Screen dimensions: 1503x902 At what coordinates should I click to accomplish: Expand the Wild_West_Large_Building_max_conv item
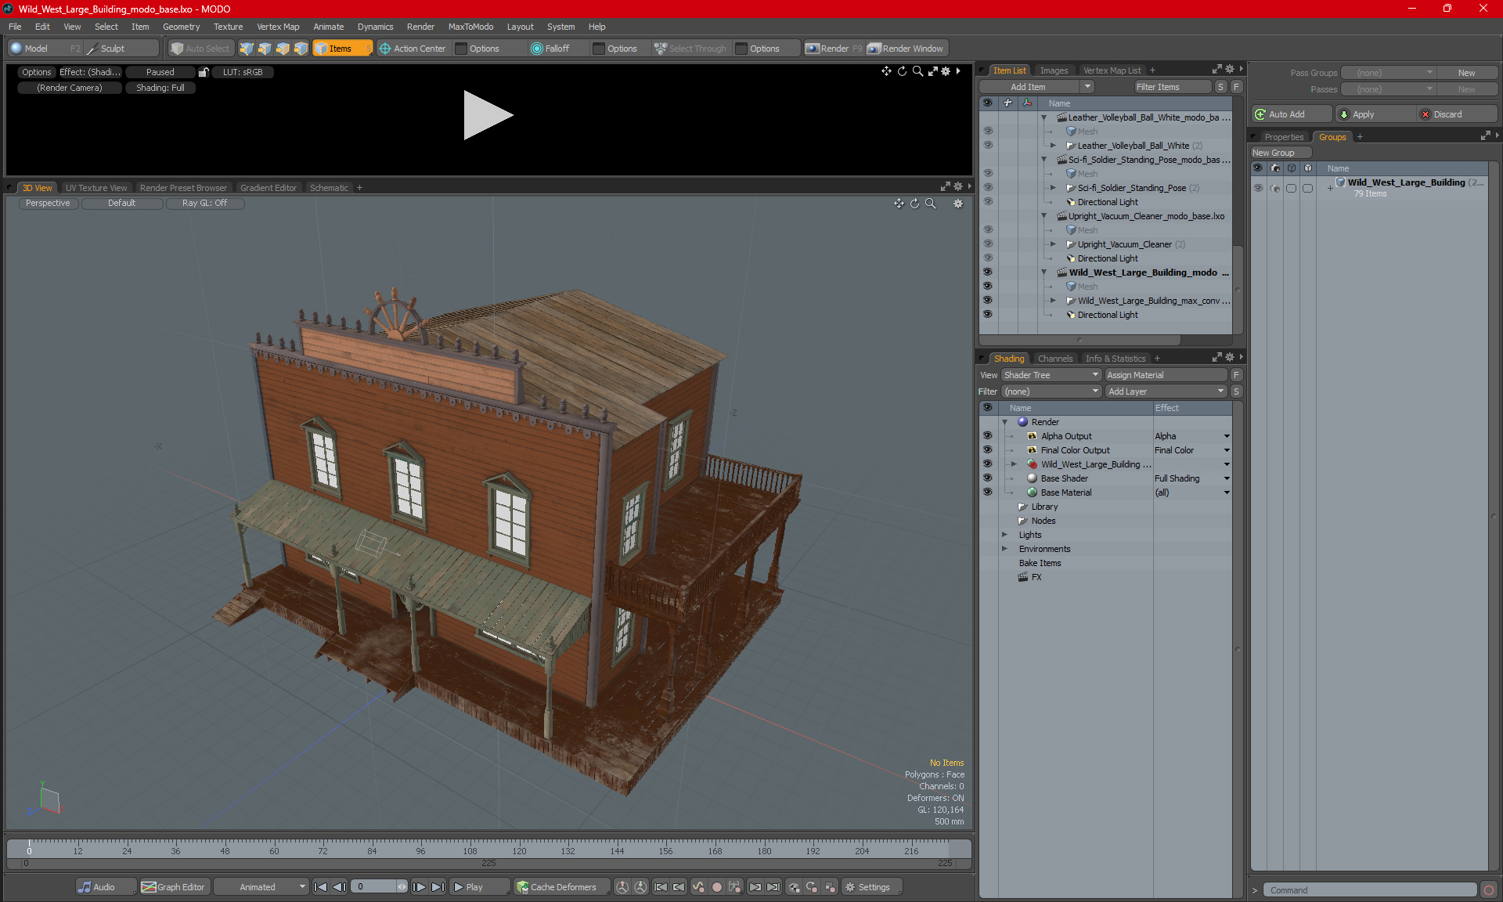(x=1053, y=301)
